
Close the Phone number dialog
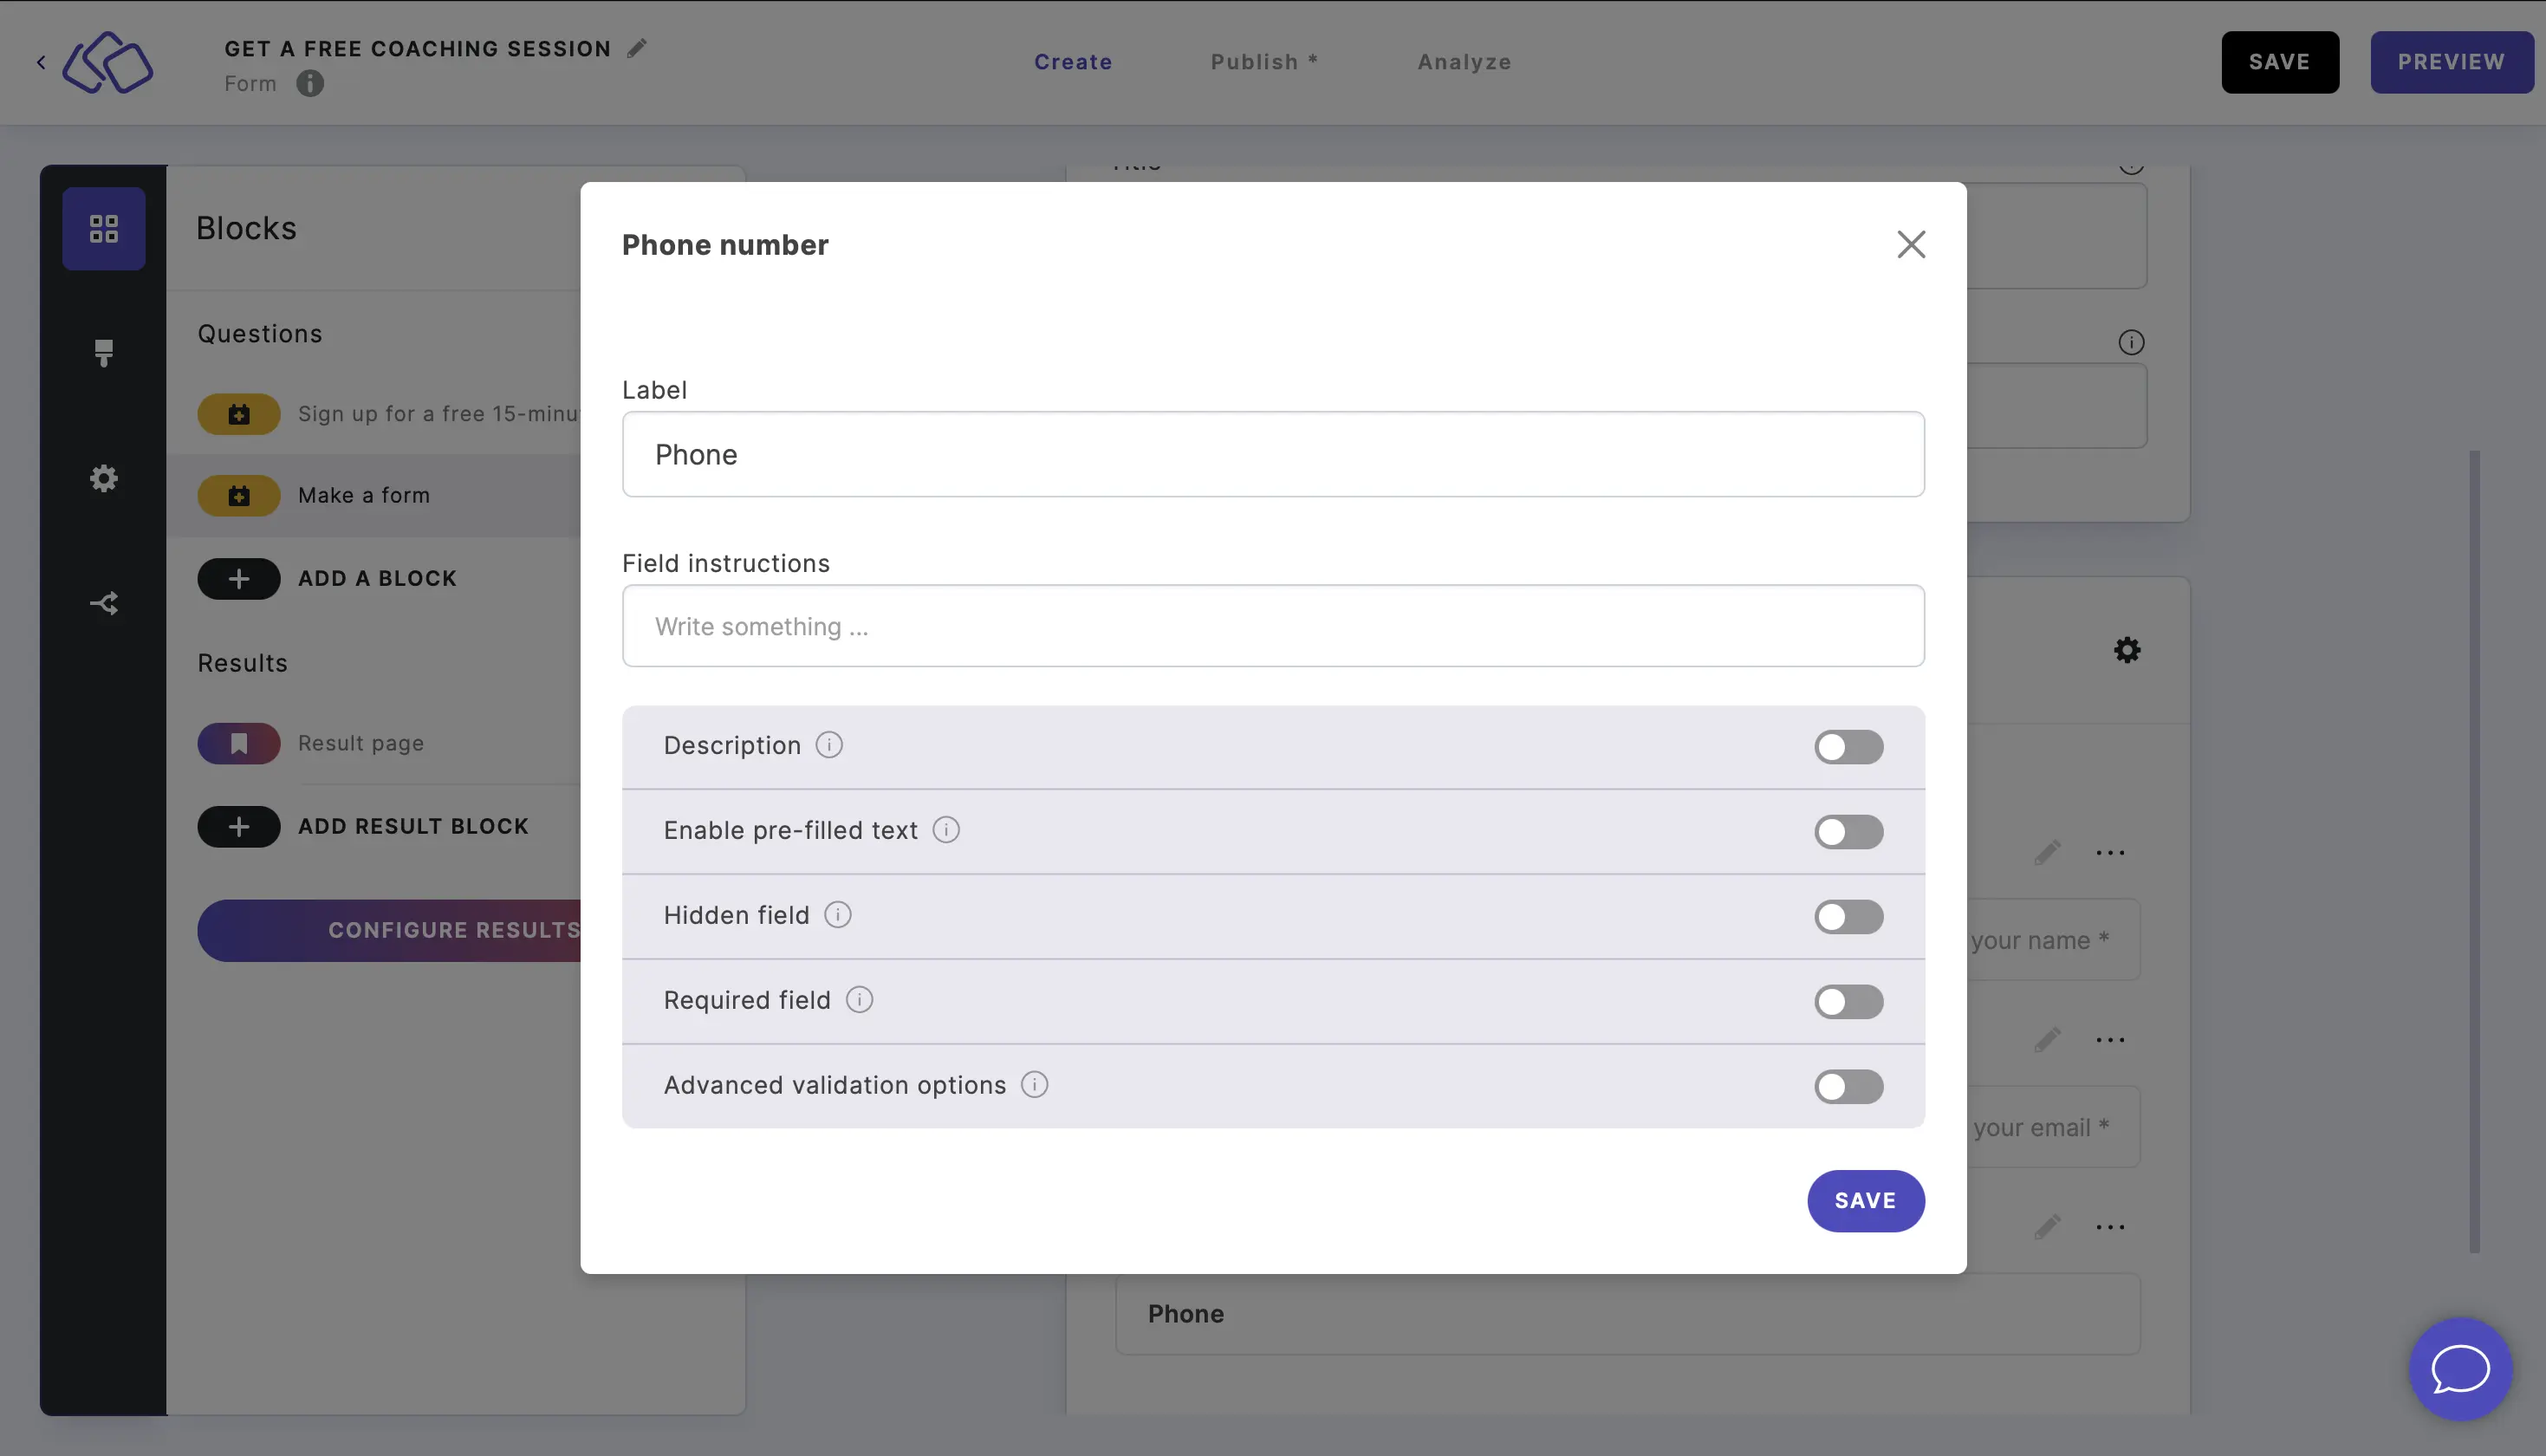(1910, 244)
